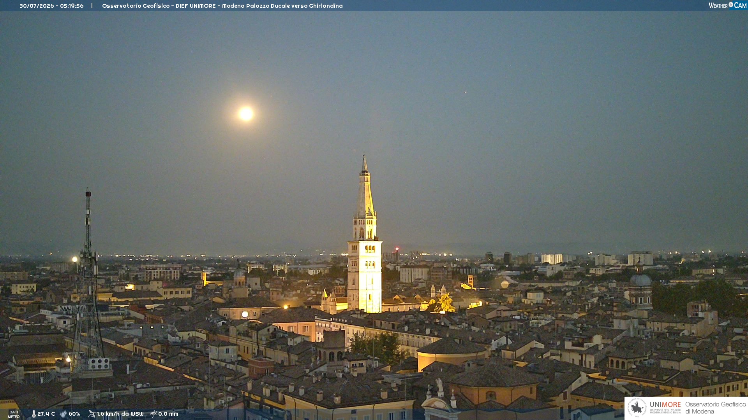Select the DATI METEO label
748x420 pixels.
click(x=14, y=415)
